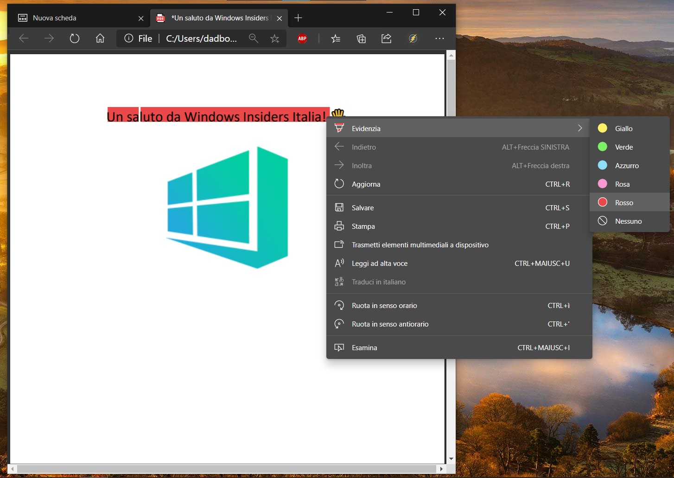
Task: Click the Leggi ad alta voce icon
Action: click(339, 263)
